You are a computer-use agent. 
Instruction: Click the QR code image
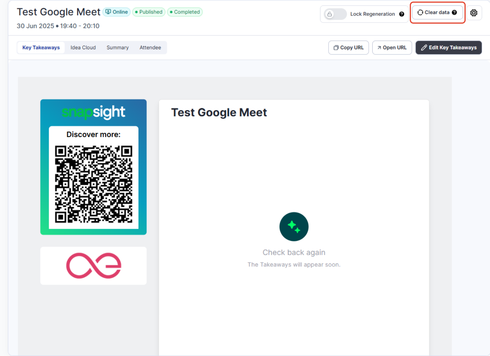pyautogui.click(x=94, y=184)
